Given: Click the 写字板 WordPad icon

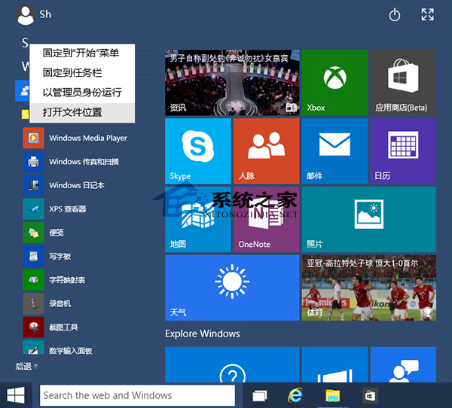Looking at the screenshot, I should [x=33, y=256].
